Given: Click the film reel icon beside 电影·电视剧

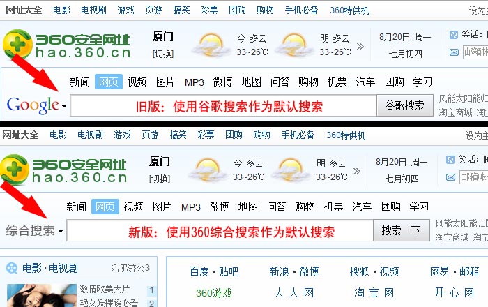Looking at the screenshot, I should pos(12,268).
